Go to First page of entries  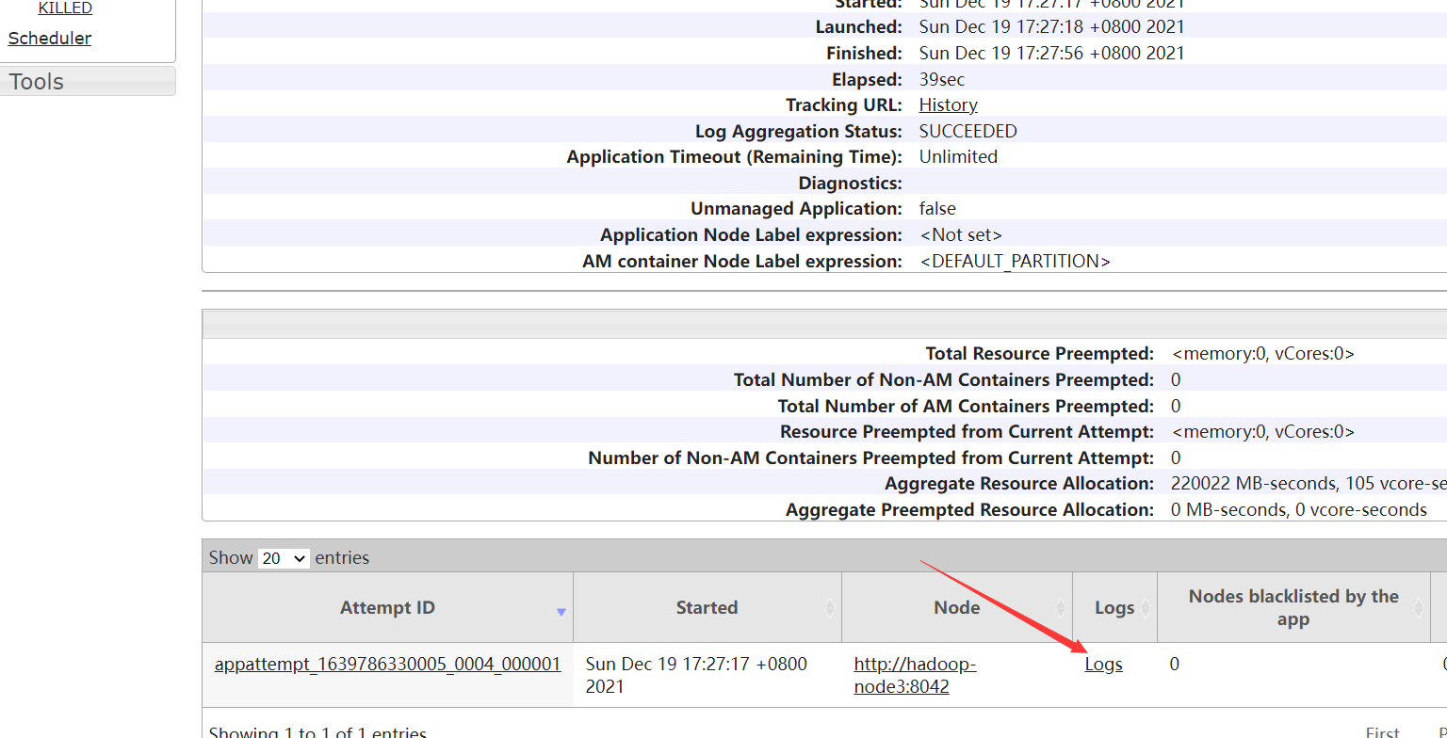(x=1383, y=732)
